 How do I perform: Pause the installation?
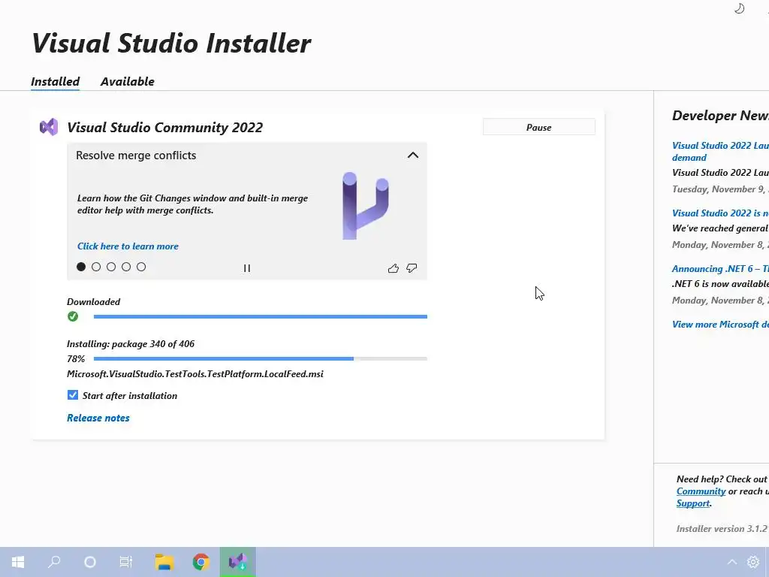[x=539, y=127]
